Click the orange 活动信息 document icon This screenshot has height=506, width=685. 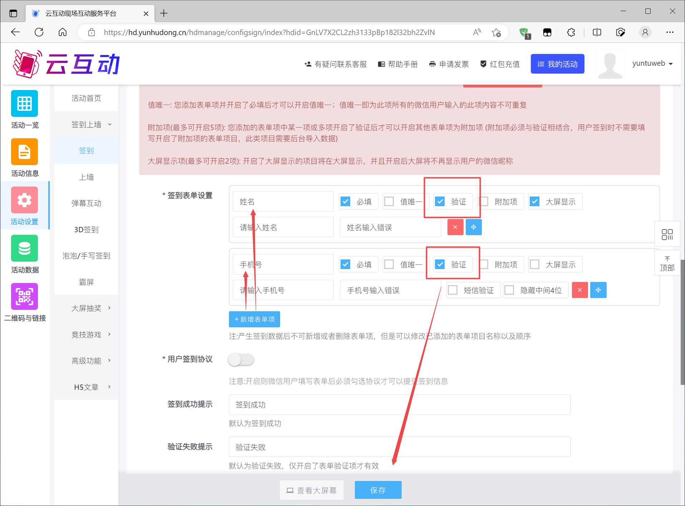[24, 152]
